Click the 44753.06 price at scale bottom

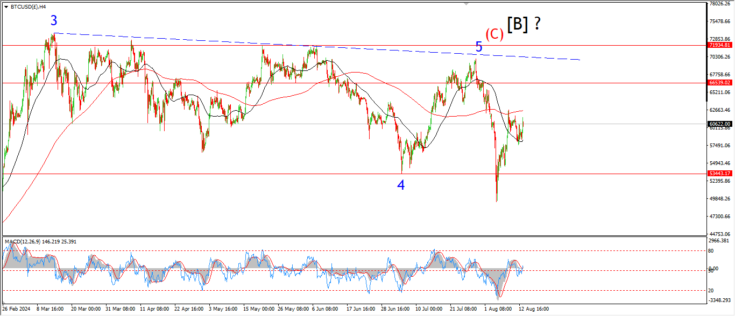pyautogui.click(x=719, y=234)
